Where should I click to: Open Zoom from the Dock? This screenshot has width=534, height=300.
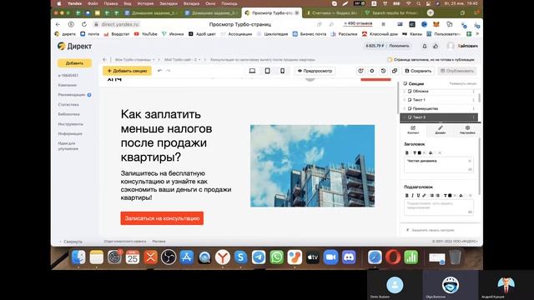coord(330,257)
